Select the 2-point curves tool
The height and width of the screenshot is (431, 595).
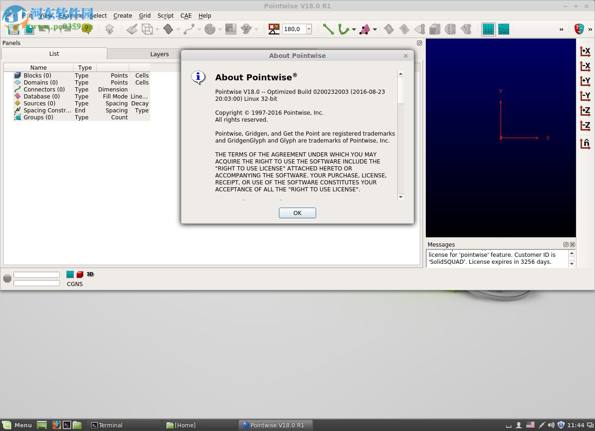328,29
